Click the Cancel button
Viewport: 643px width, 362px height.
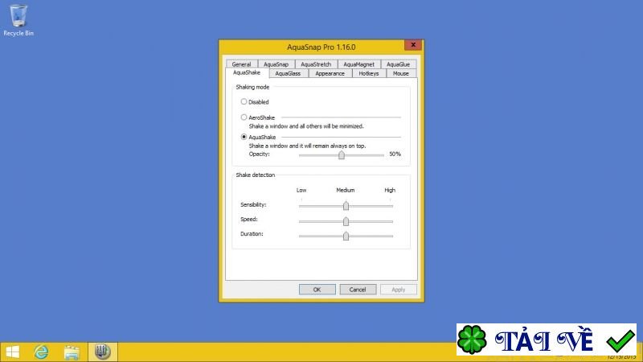click(357, 290)
